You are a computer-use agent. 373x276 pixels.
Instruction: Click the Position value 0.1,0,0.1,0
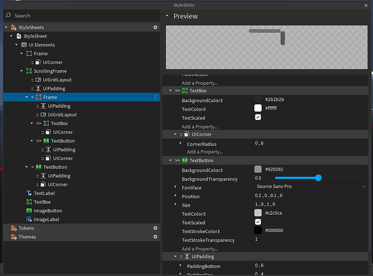(269, 195)
